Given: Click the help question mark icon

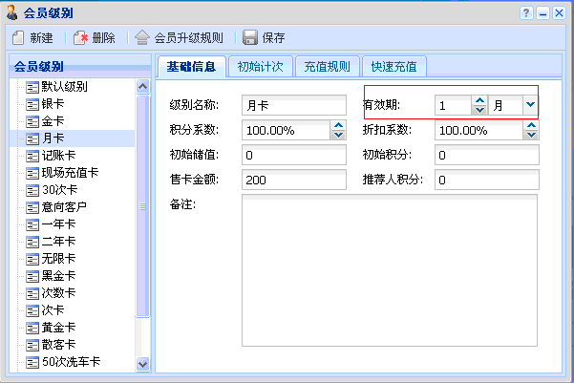Looking at the screenshot, I should click(x=525, y=12).
